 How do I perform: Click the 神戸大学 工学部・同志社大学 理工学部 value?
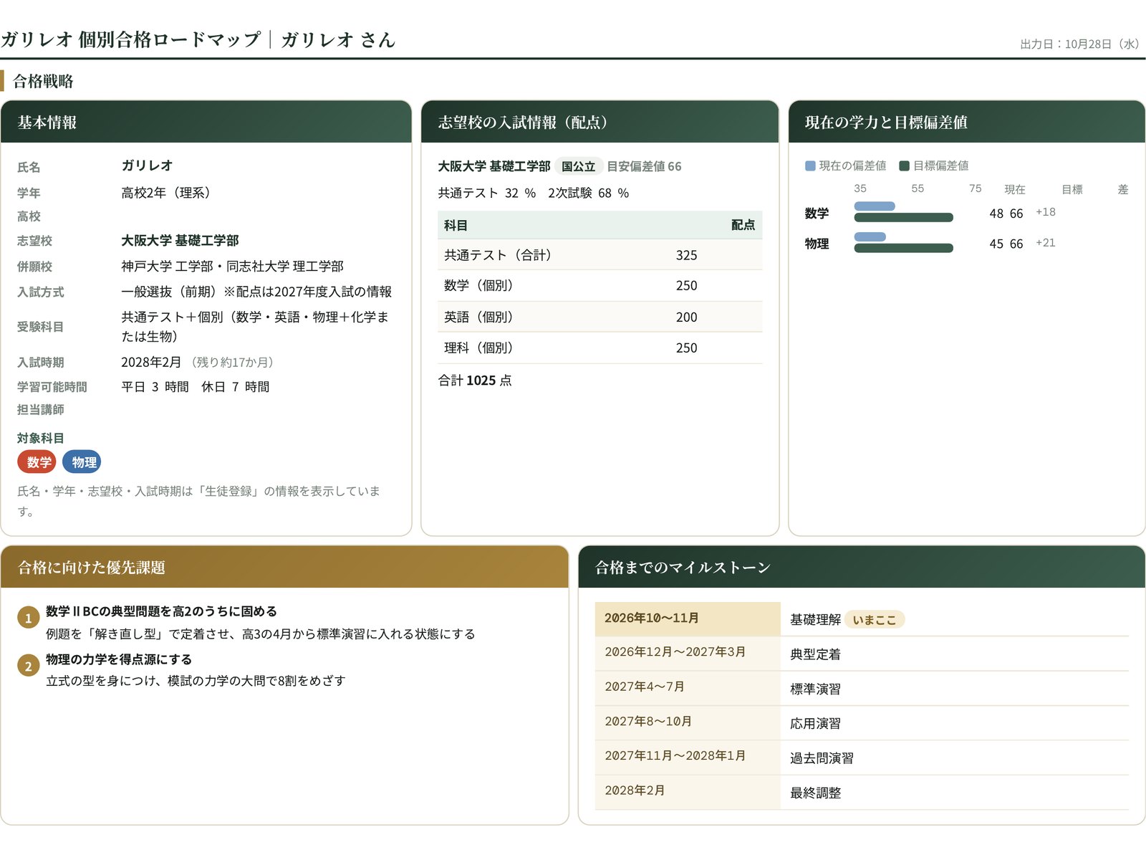click(232, 266)
